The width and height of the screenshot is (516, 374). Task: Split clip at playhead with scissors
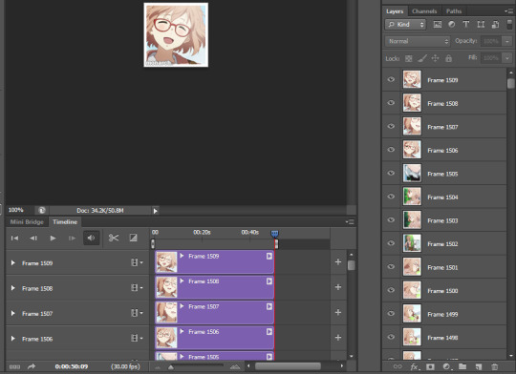114,238
